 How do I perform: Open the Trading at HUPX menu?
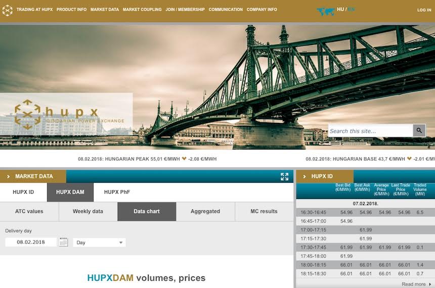pos(34,10)
